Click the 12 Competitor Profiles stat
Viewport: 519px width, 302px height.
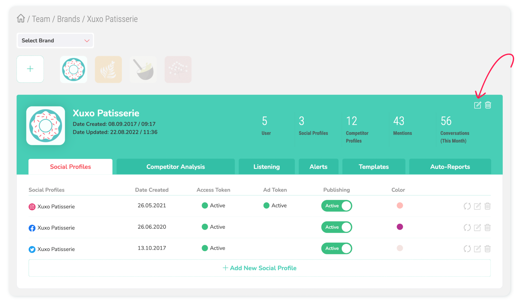click(357, 130)
